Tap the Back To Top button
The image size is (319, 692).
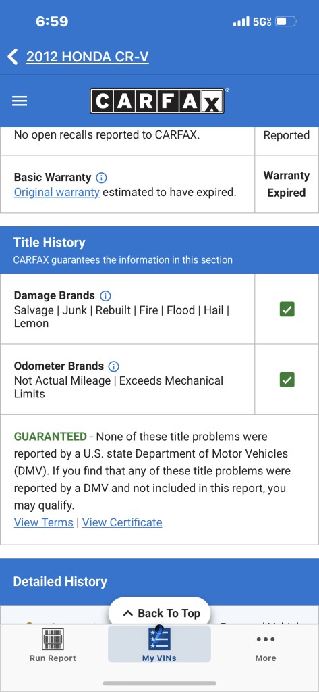(159, 613)
